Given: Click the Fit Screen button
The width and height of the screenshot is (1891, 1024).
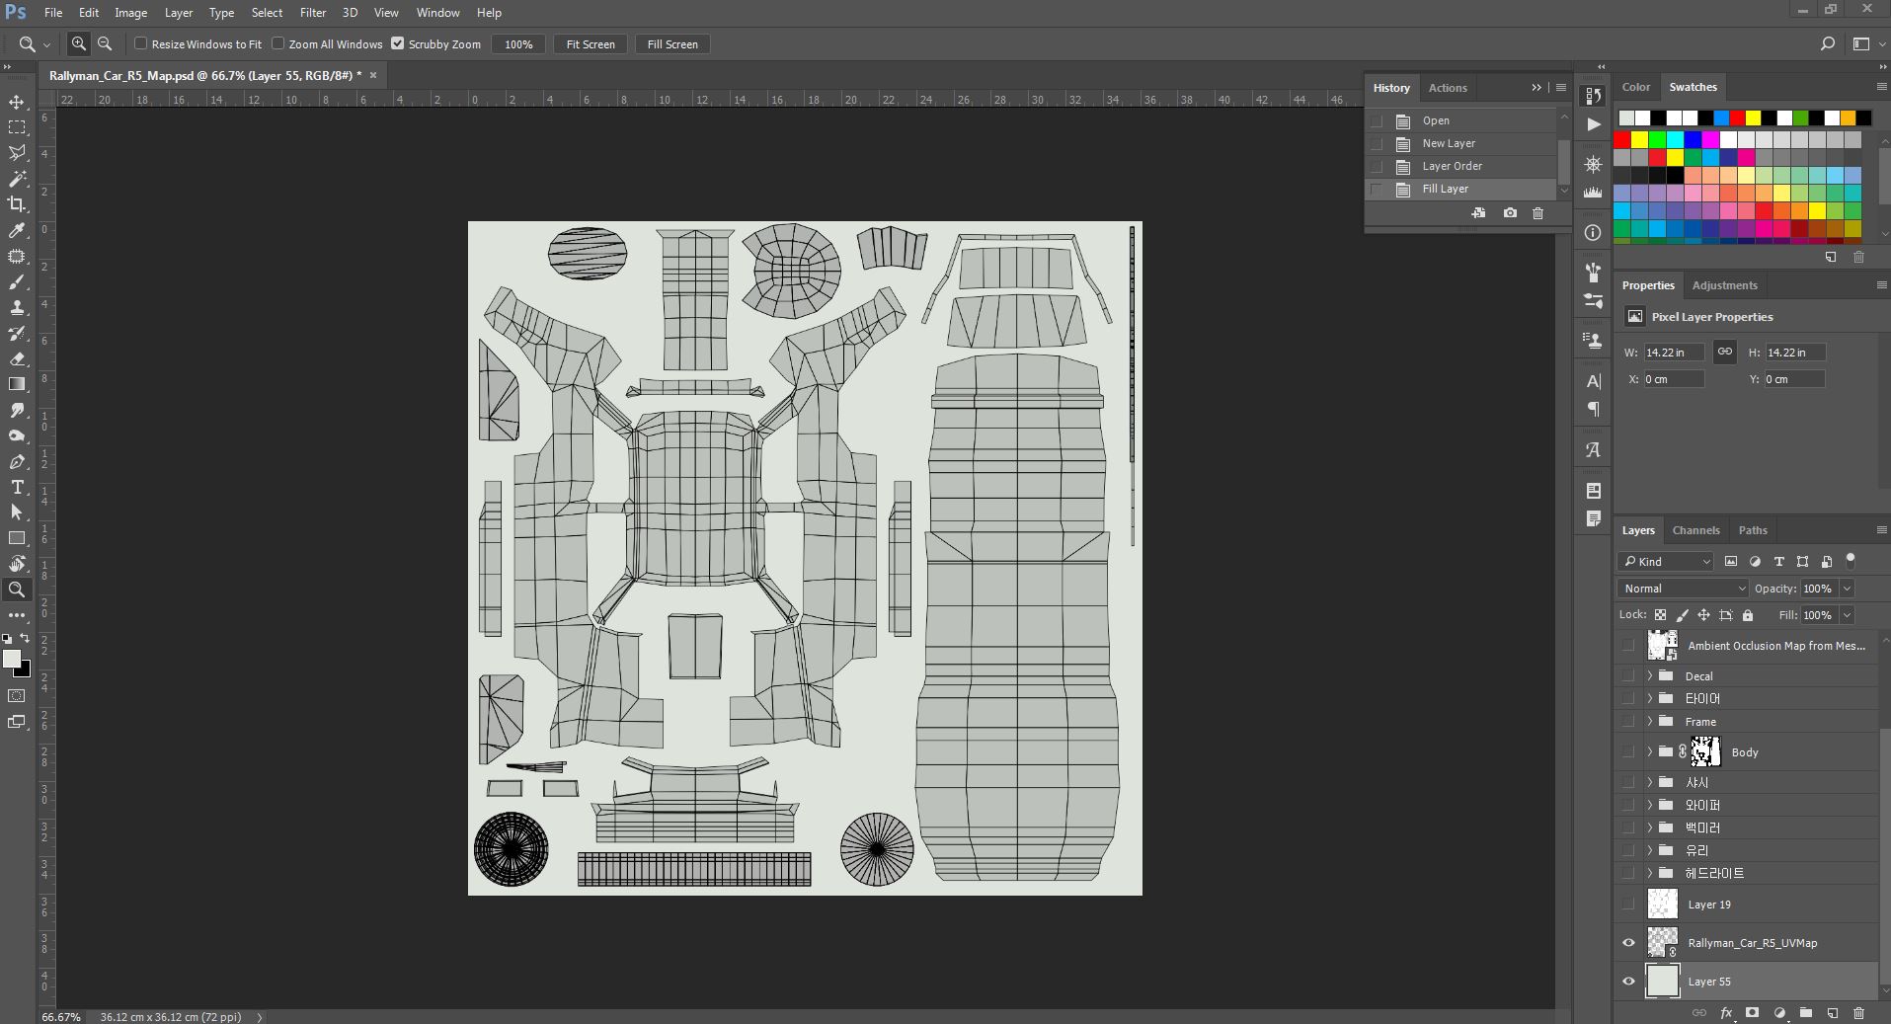Looking at the screenshot, I should [590, 44].
